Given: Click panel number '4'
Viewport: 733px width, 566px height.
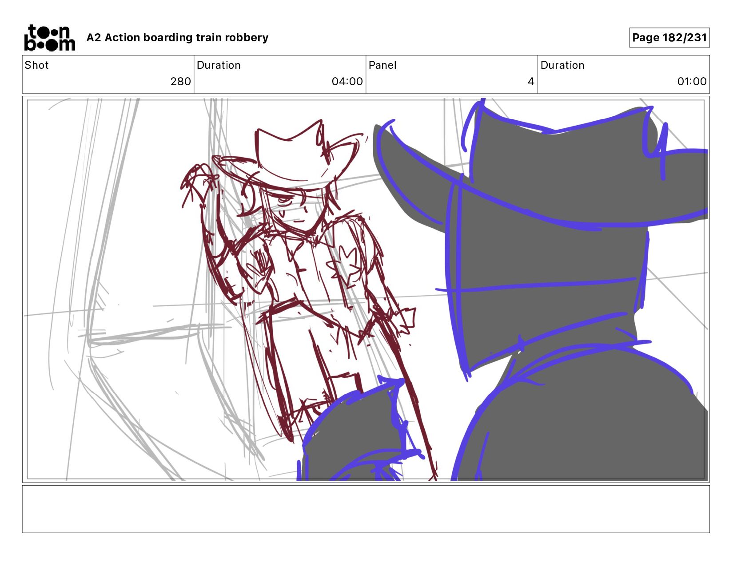Looking at the screenshot, I should click(531, 82).
